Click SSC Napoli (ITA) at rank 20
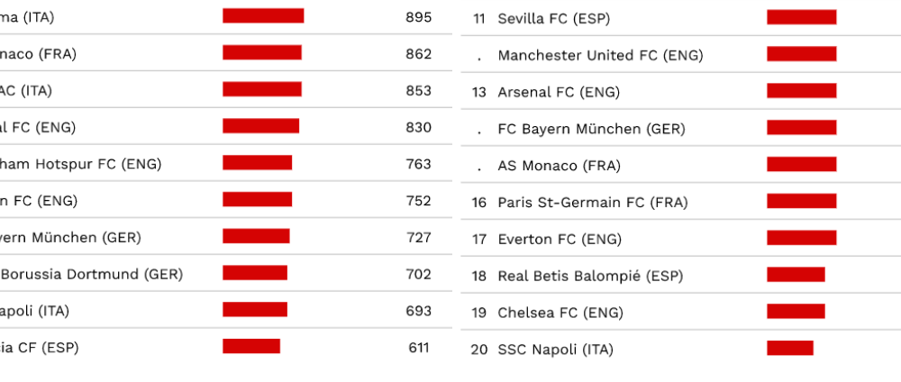The image size is (901, 382). tap(555, 350)
